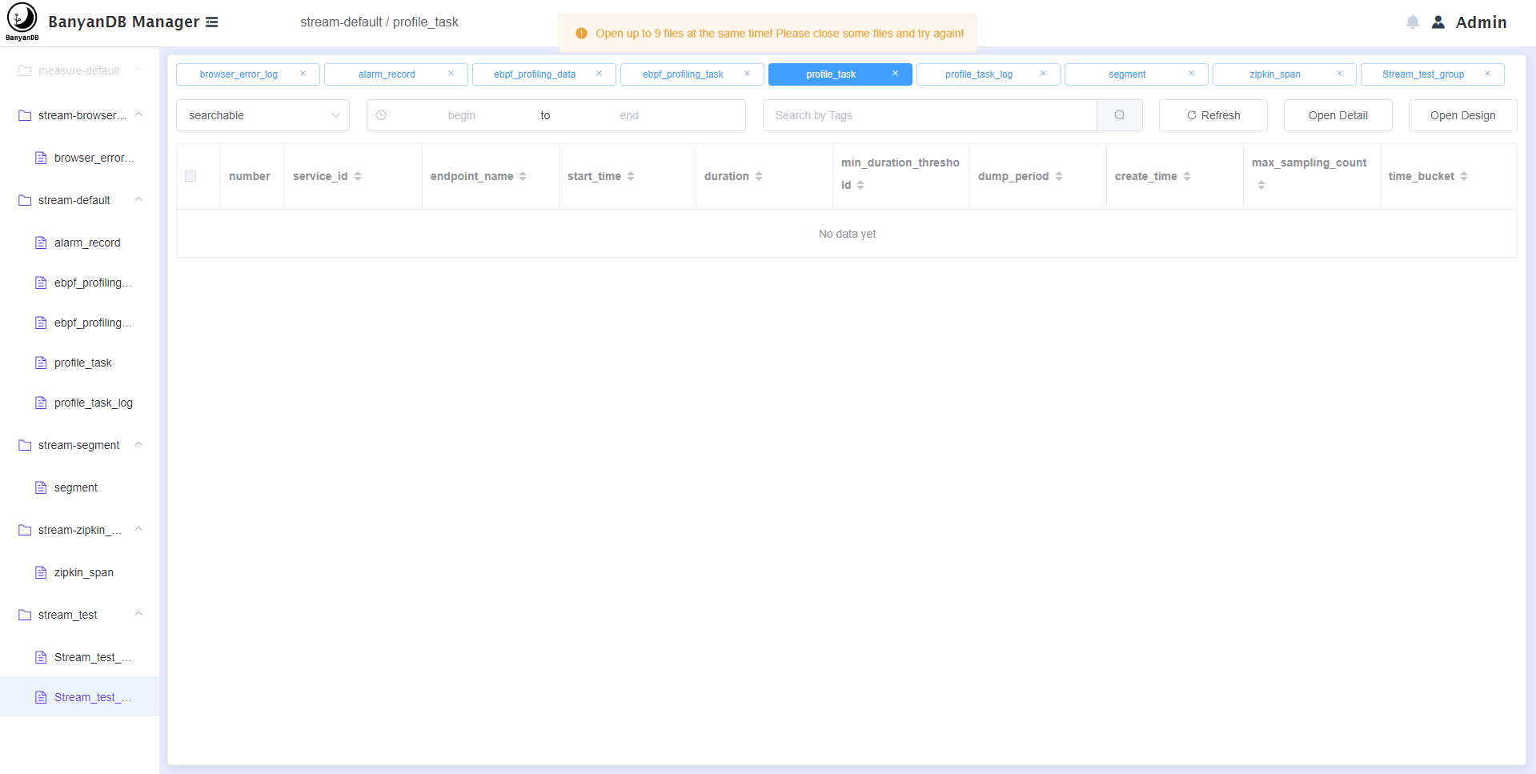Click the measure-default folder label

pos(78,70)
